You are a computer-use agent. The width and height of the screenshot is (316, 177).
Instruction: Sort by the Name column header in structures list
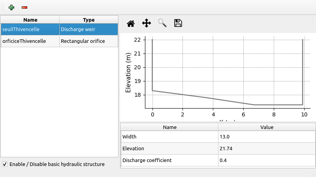coord(30,20)
